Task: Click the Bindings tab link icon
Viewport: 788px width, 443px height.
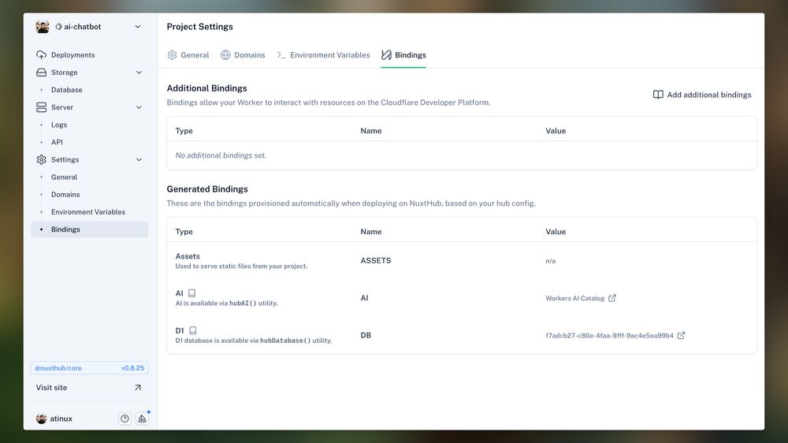Action: point(386,55)
